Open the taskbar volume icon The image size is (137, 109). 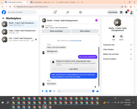115,102
